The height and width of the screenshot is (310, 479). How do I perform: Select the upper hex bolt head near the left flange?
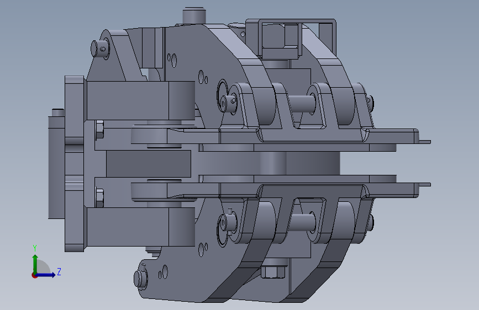pyautogui.click(x=99, y=130)
